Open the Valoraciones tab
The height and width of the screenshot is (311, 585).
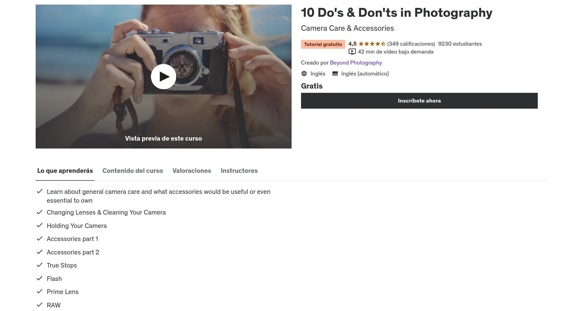[192, 171]
